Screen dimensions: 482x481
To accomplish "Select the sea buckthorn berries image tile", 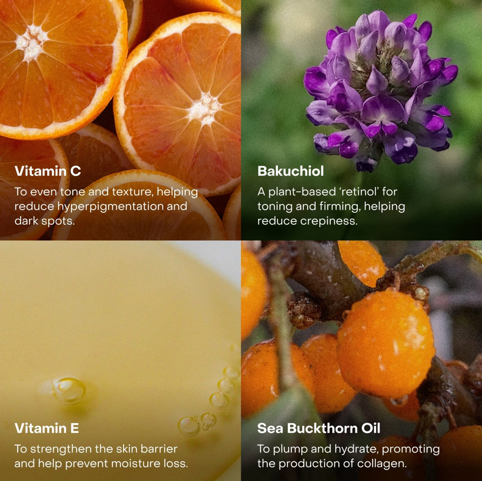I will click(x=362, y=361).
